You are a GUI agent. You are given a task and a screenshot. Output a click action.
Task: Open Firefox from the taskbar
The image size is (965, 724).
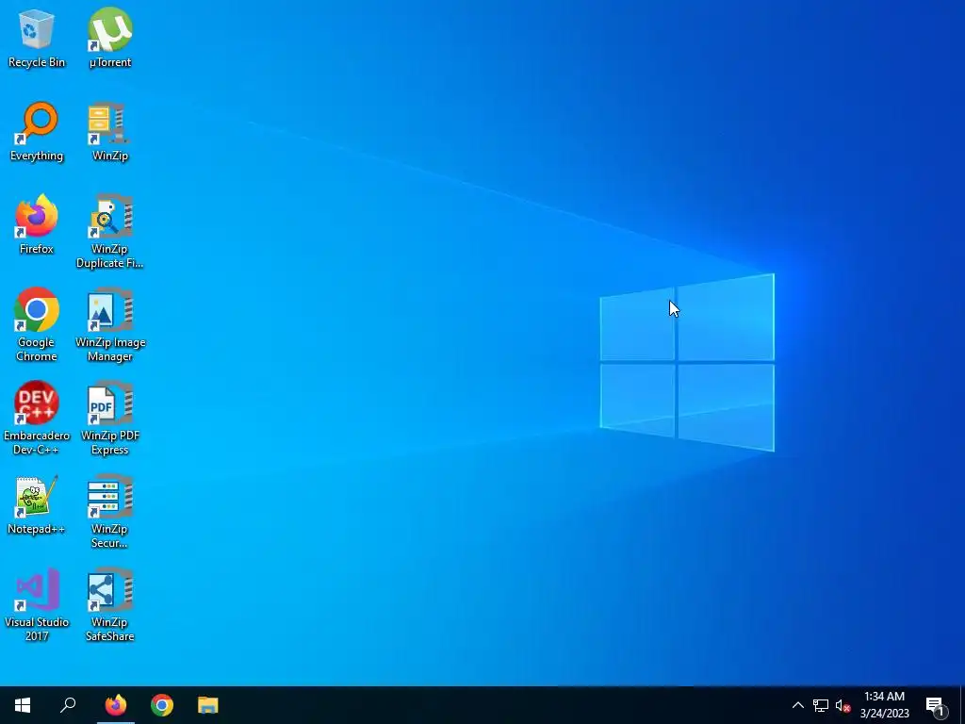click(x=116, y=705)
